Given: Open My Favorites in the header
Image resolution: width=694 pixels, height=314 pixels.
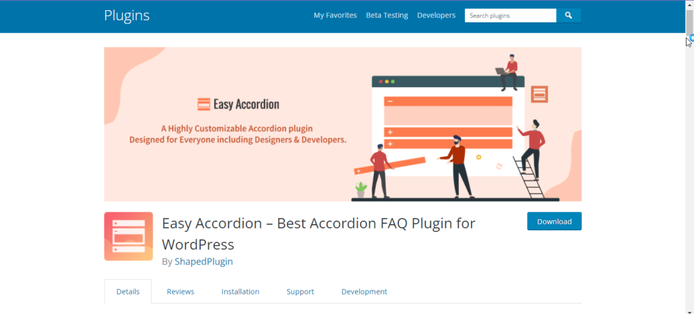Looking at the screenshot, I should (335, 16).
